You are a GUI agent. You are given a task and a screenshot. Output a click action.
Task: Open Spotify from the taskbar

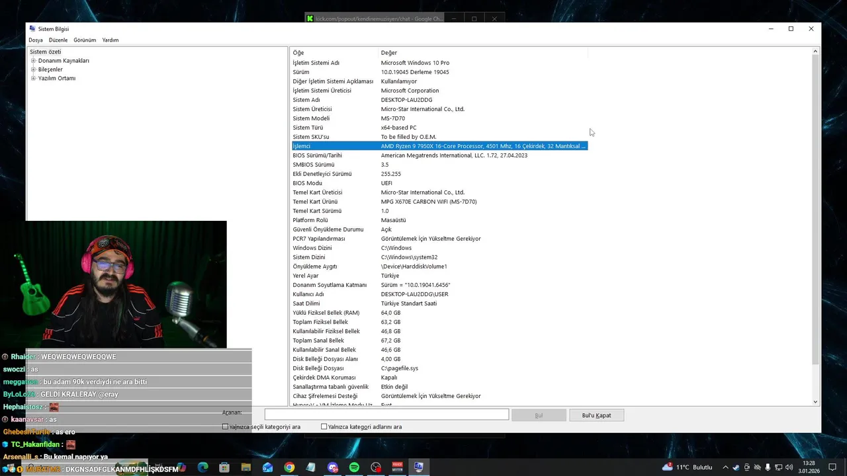click(x=354, y=467)
